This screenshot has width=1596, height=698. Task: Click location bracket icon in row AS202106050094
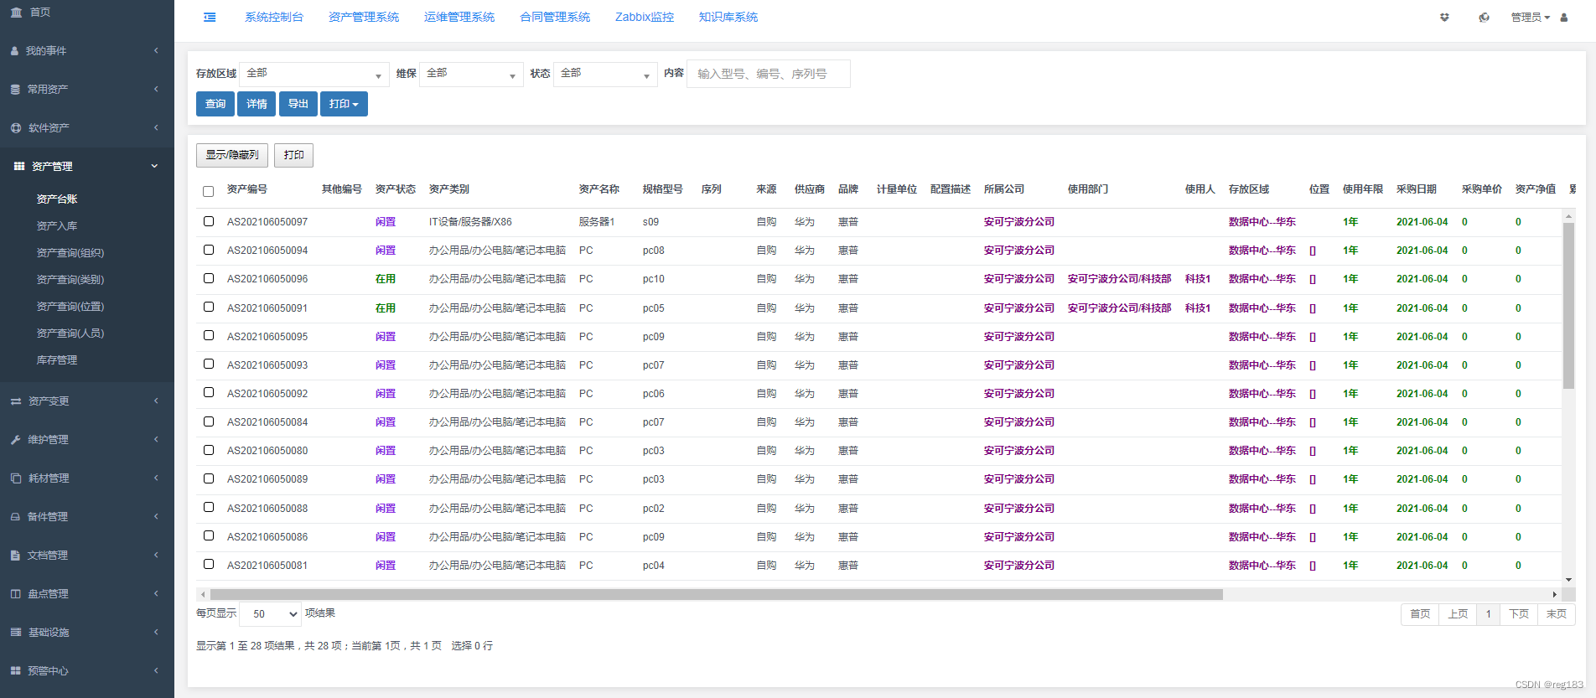pos(1313,251)
